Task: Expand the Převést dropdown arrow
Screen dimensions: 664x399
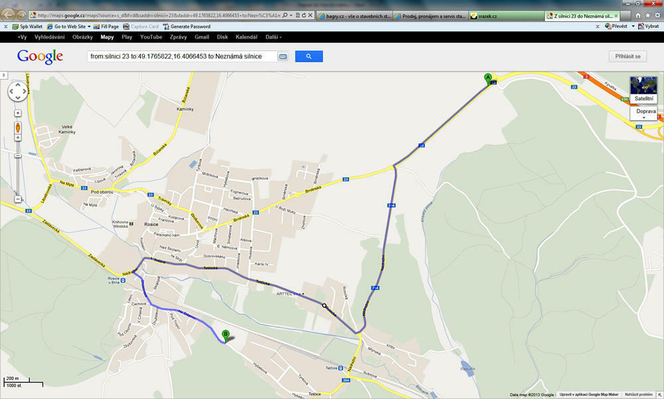Action: coord(633,27)
